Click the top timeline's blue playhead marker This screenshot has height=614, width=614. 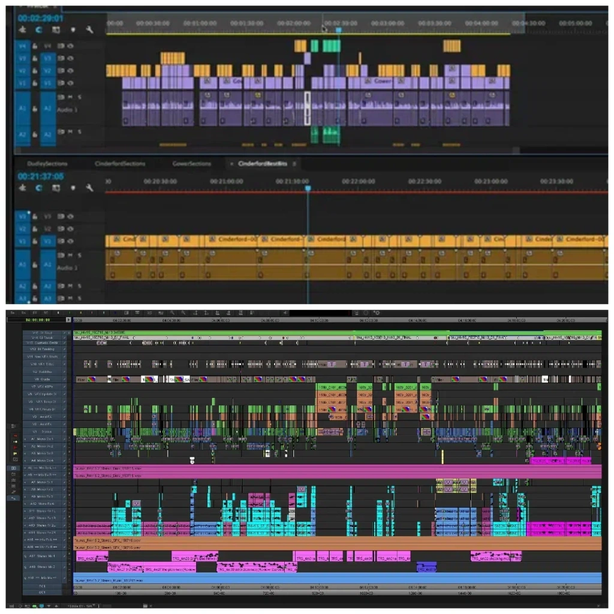pos(338,29)
